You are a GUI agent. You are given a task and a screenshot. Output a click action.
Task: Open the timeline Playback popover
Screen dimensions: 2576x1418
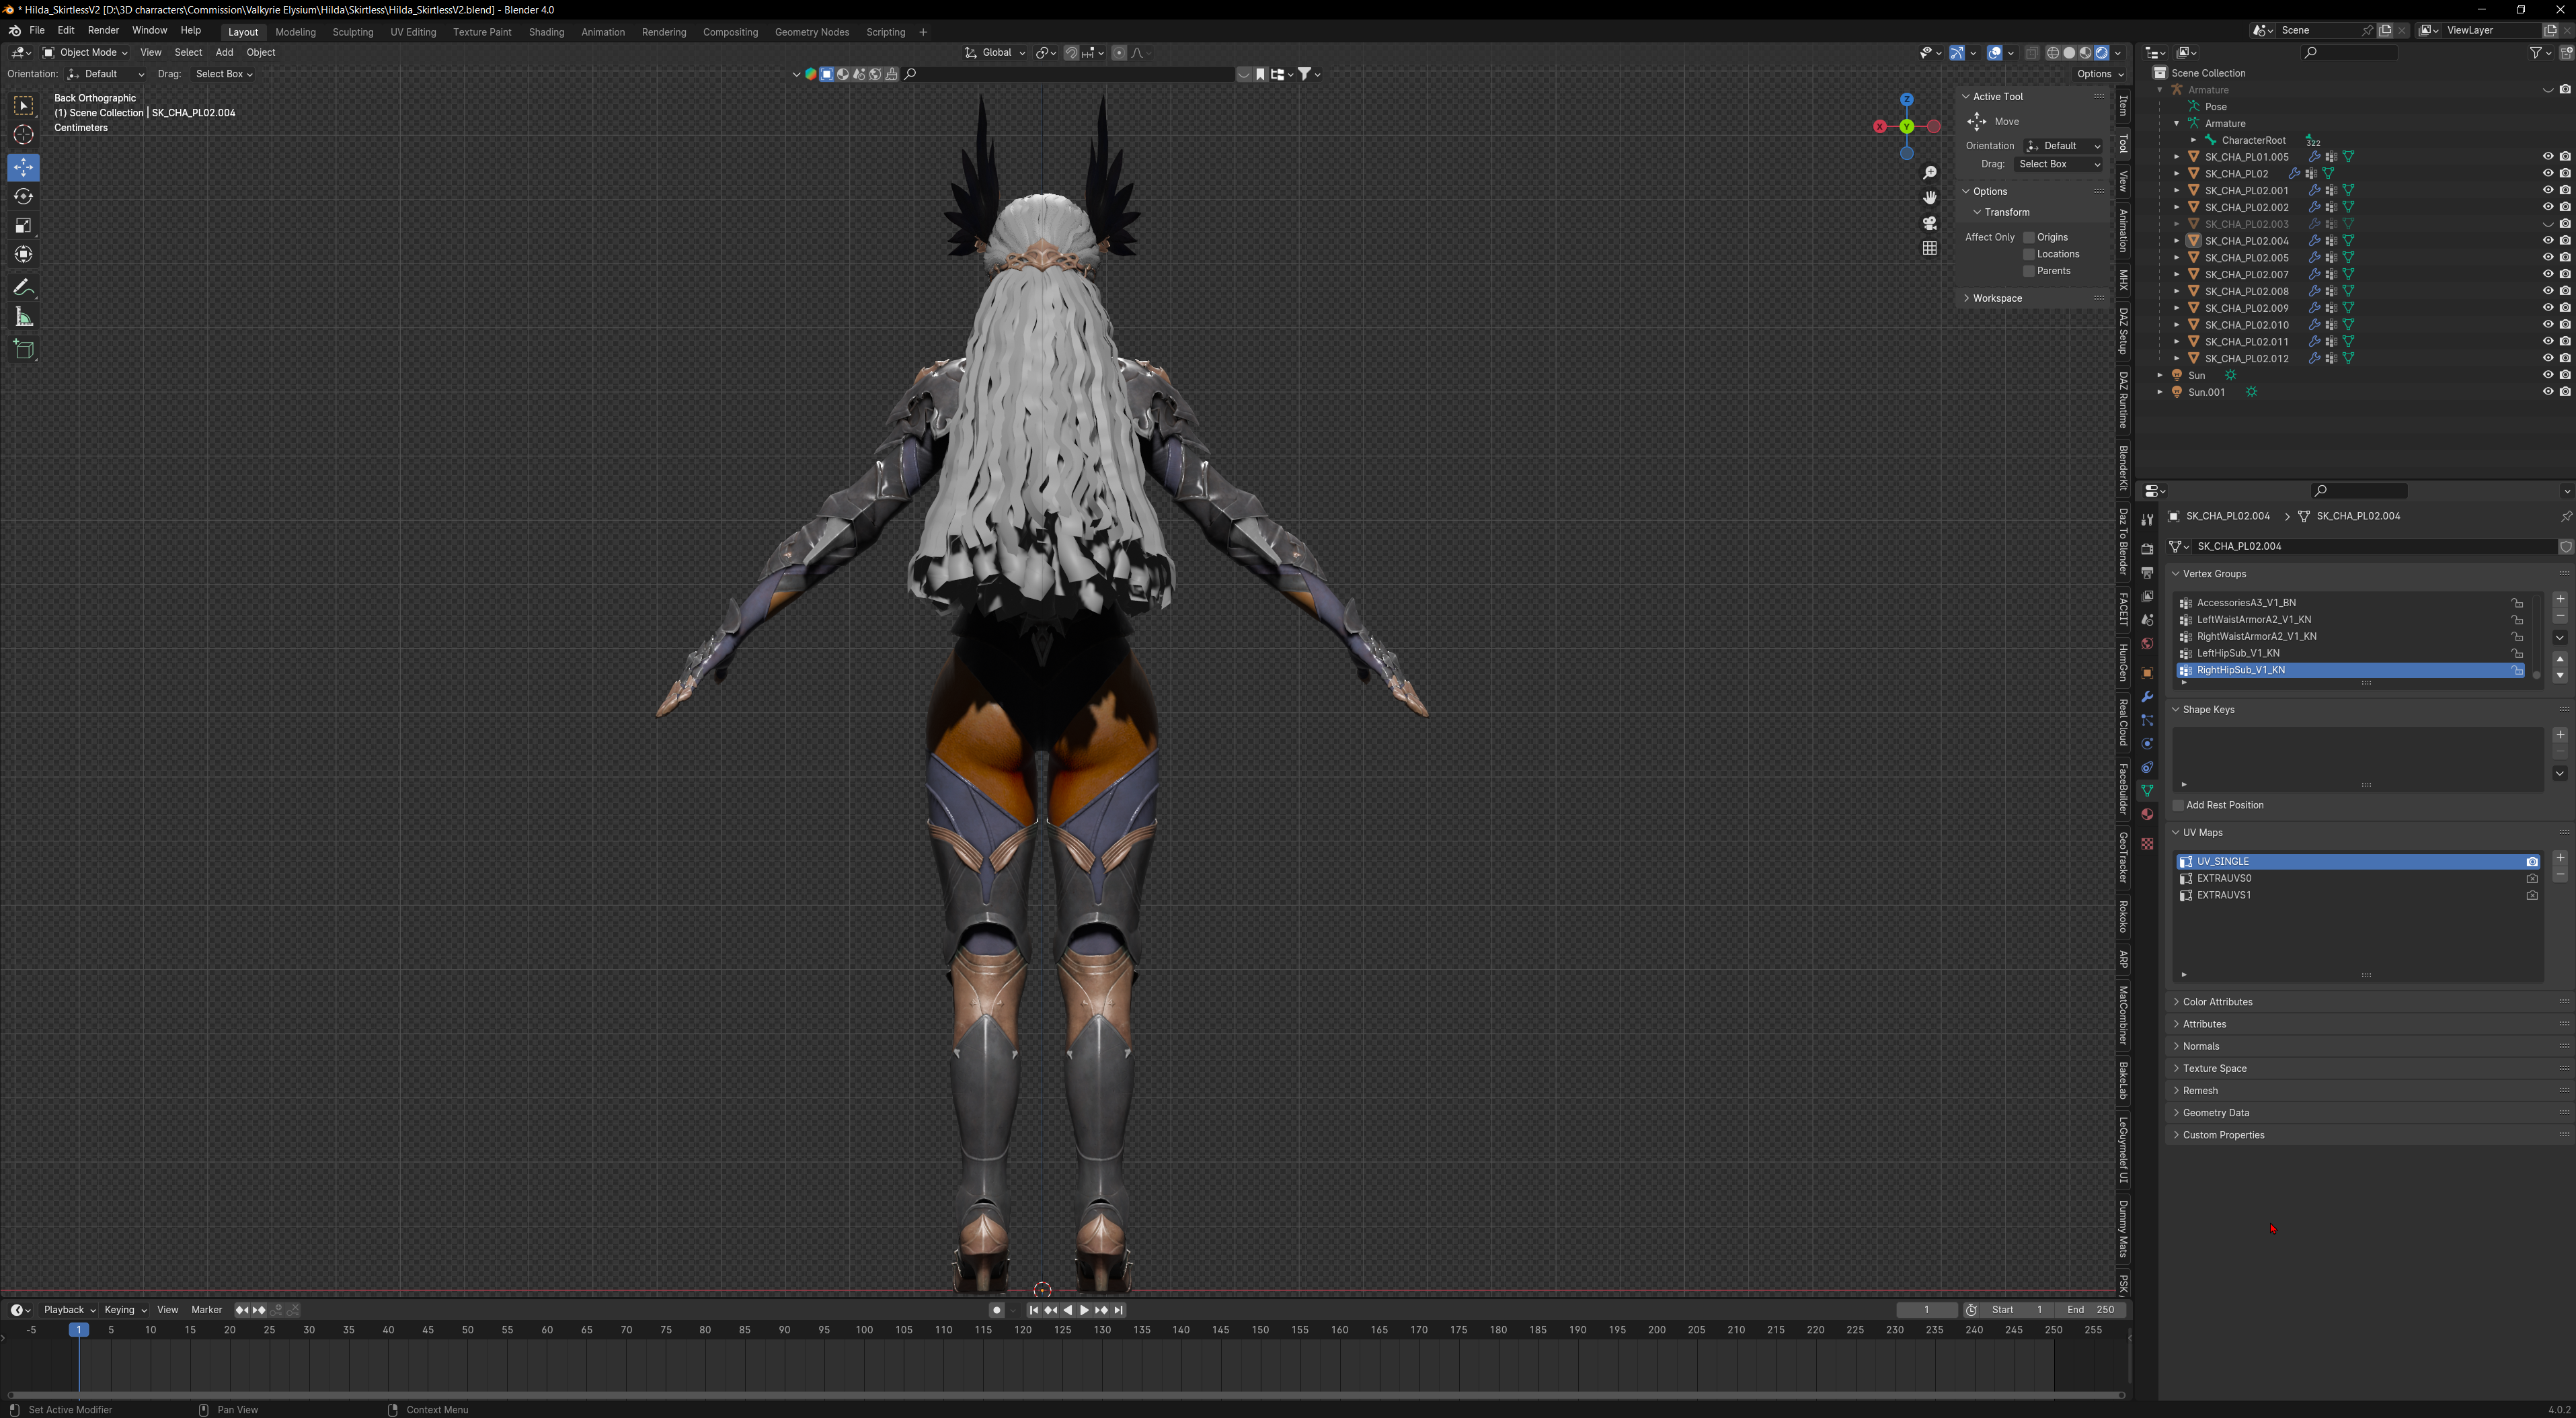tap(68, 1310)
